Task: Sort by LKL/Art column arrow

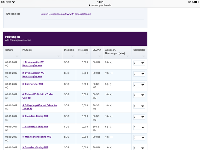Action: (100, 56)
